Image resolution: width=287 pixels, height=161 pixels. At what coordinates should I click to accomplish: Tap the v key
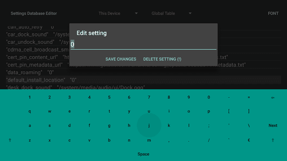(x=89, y=140)
